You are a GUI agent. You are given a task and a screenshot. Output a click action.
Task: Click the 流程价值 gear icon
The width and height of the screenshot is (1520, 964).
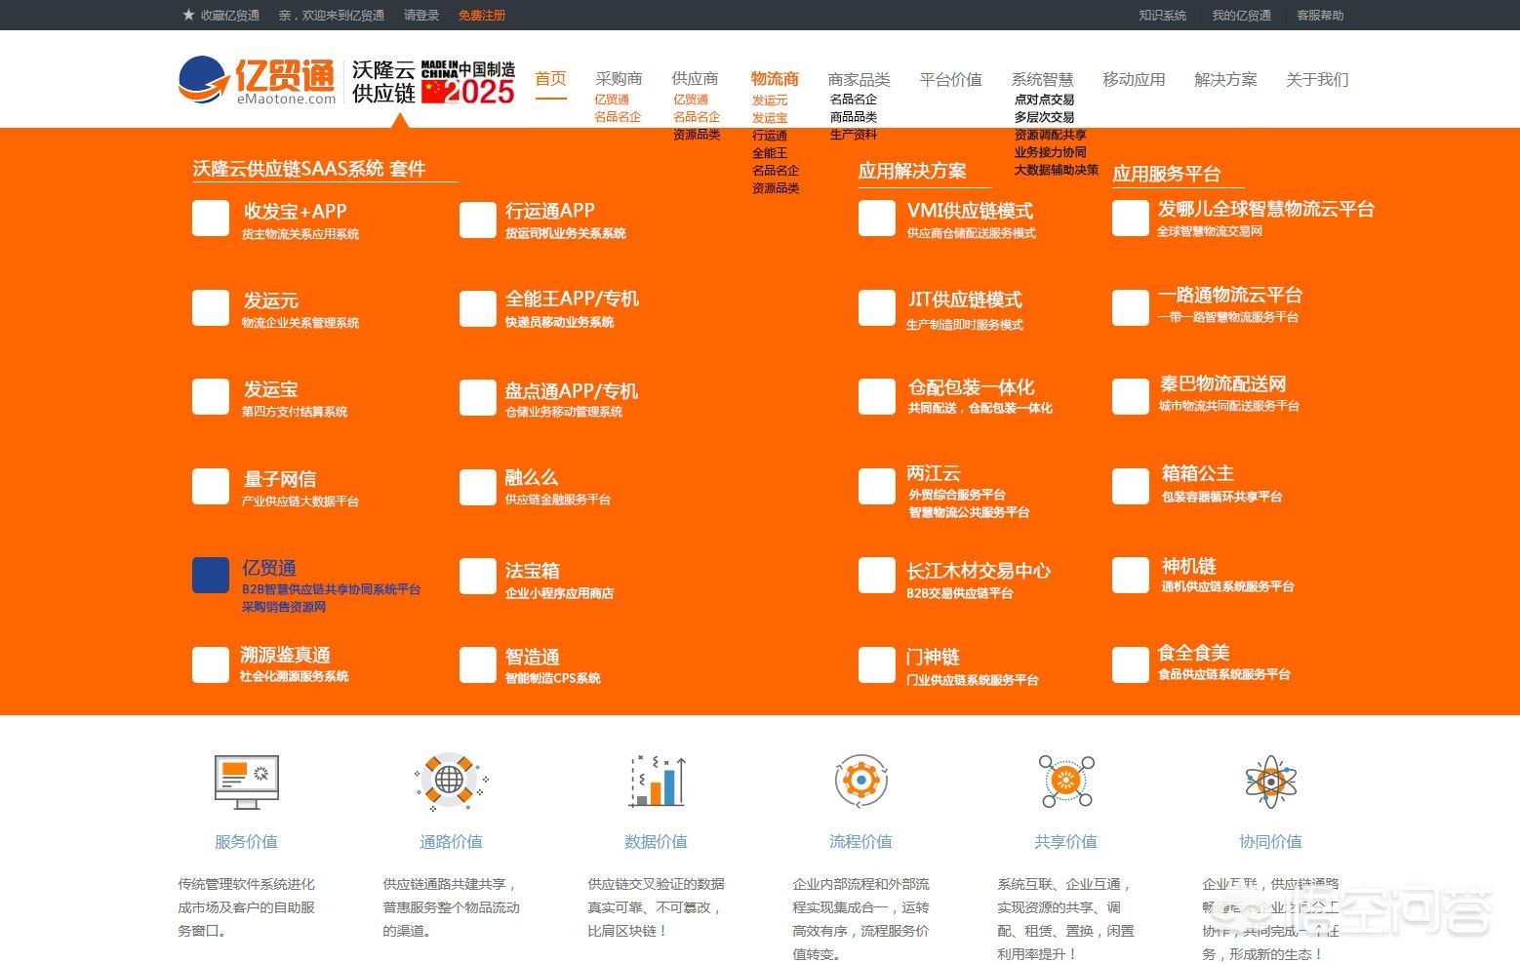tap(861, 781)
